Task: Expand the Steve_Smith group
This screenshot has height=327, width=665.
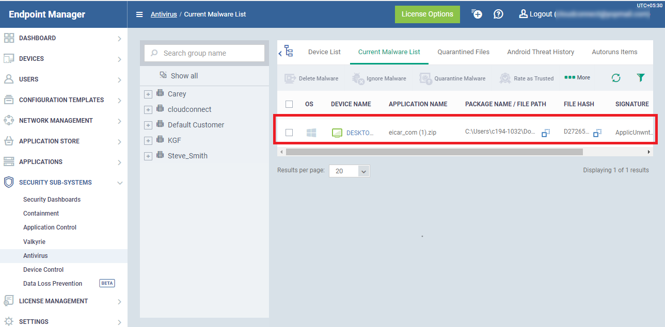Action: pyautogui.click(x=148, y=156)
